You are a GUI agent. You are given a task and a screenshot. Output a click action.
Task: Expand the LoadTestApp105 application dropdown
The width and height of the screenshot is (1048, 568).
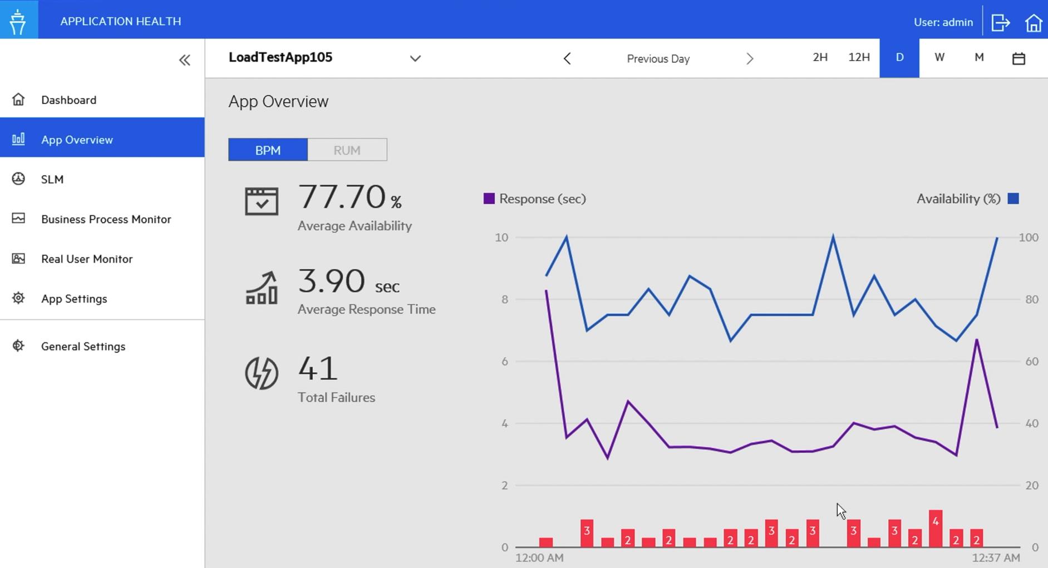click(x=415, y=58)
